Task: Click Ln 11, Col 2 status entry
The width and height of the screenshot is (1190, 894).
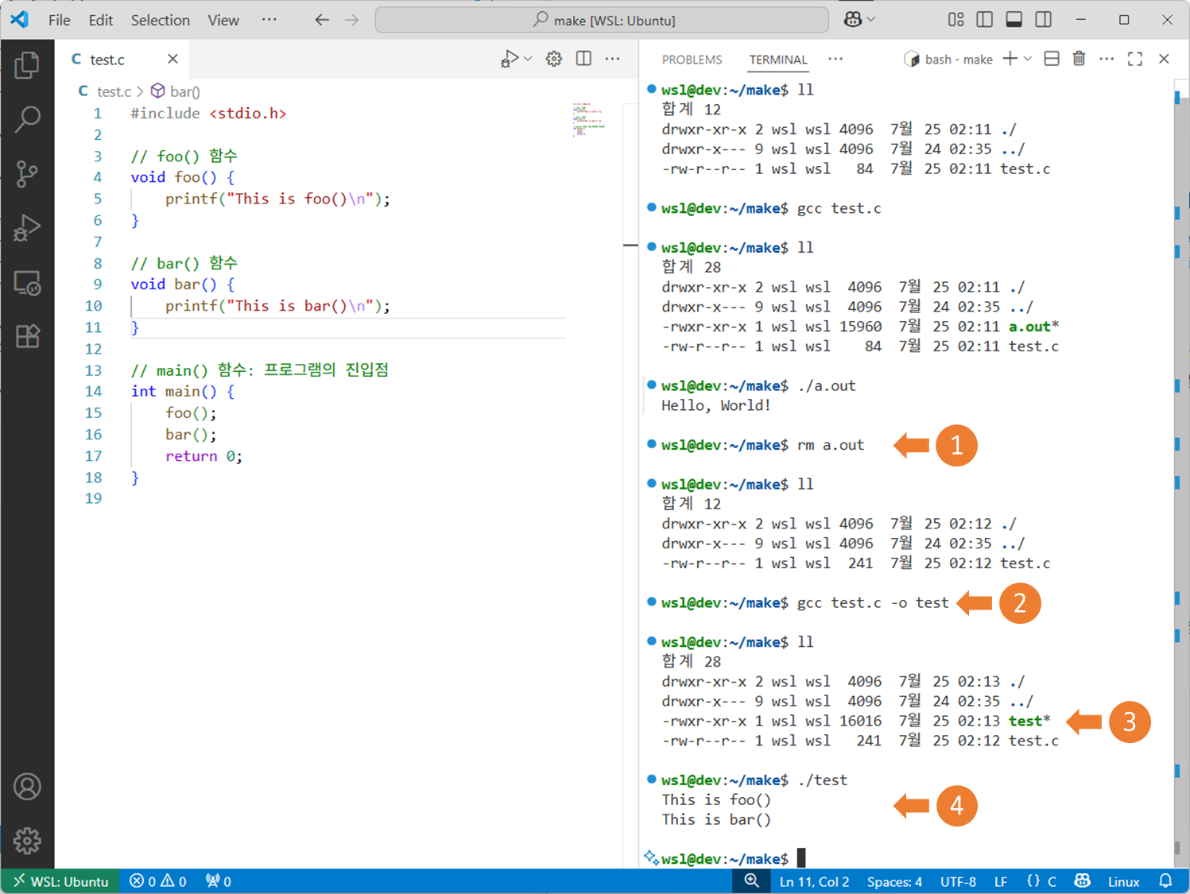Action: pyautogui.click(x=814, y=881)
